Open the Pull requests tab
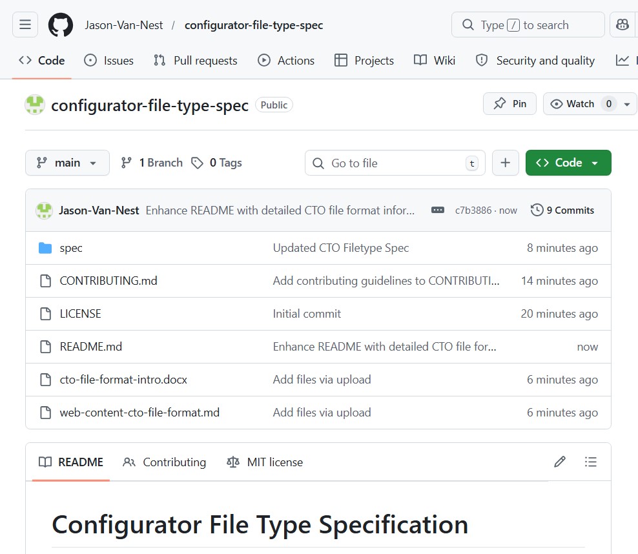This screenshot has width=638, height=554. 196,60
